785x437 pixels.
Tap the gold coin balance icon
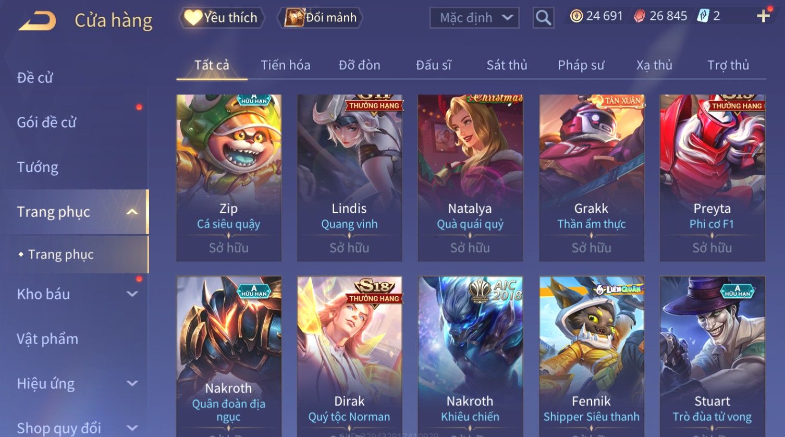[576, 16]
